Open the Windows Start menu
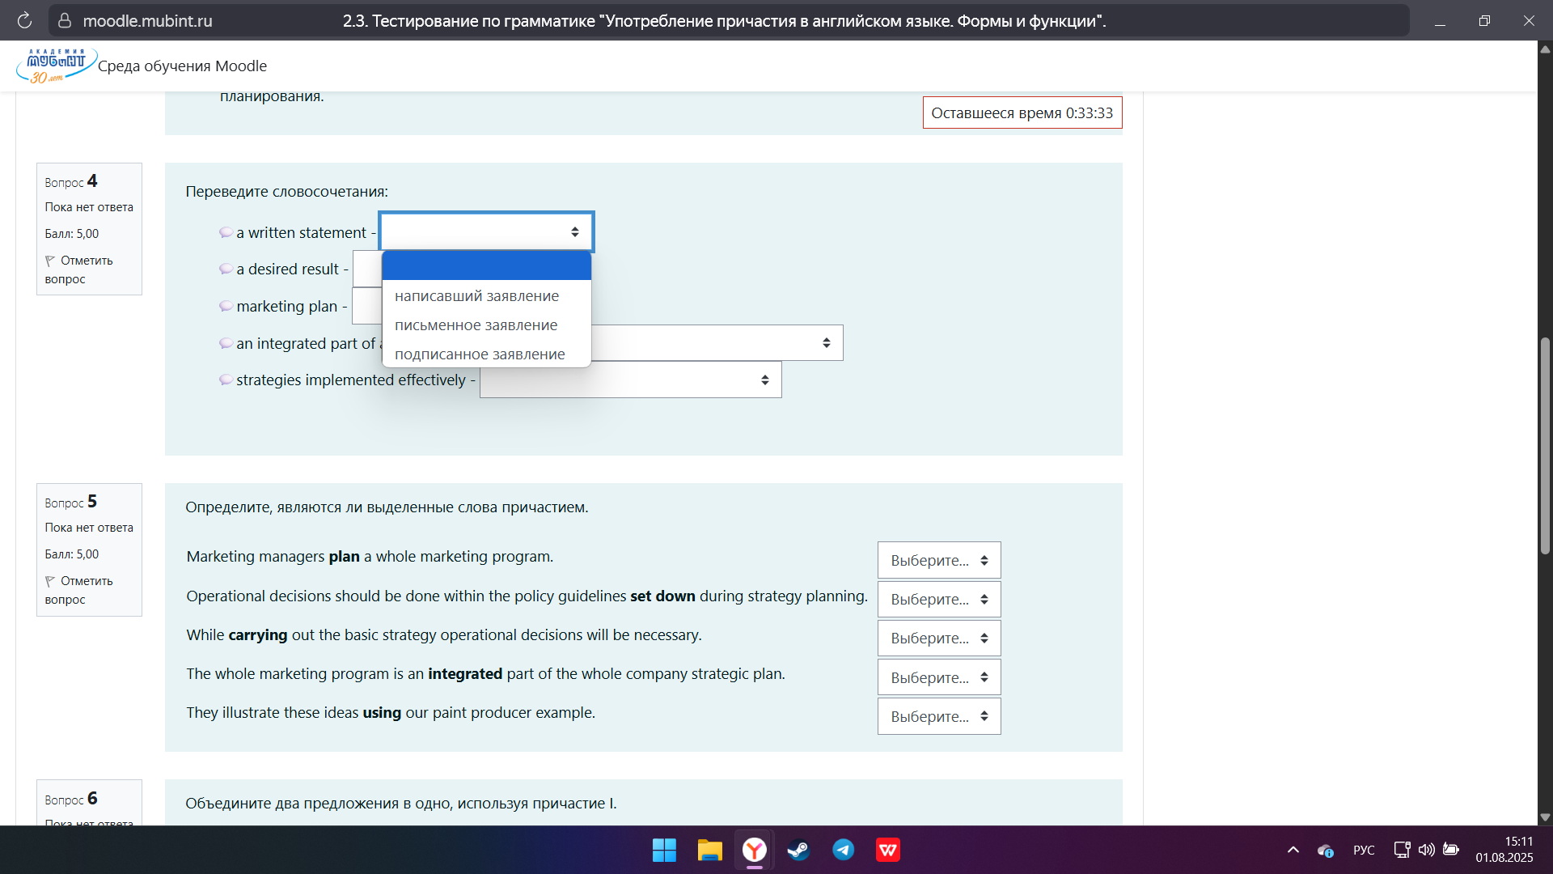Viewport: 1553px width, 874px height. (664, 850)
